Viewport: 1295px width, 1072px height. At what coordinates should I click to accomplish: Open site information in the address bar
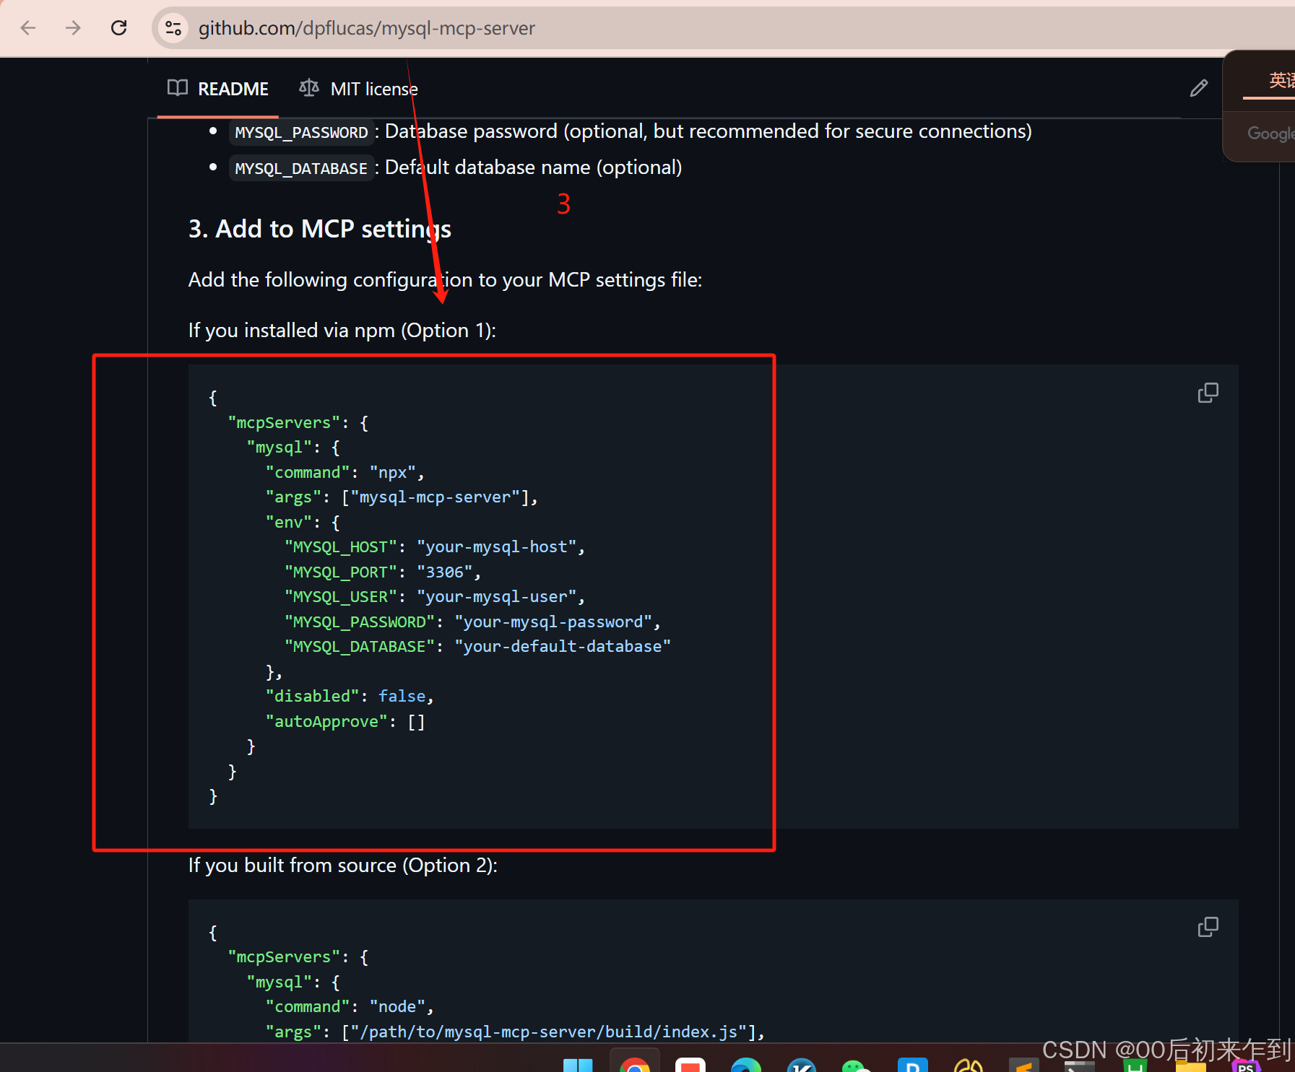pyautogui.click(x=173, y=27)
